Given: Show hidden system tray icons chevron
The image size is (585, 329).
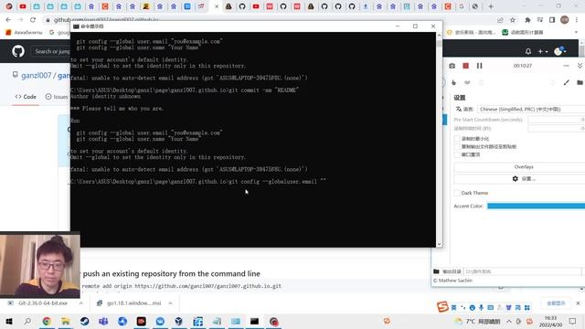Looking at the screenshot, I should pos(509,321).
